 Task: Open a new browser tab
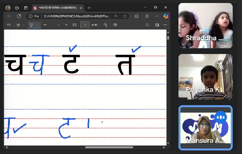coord(89,8)
